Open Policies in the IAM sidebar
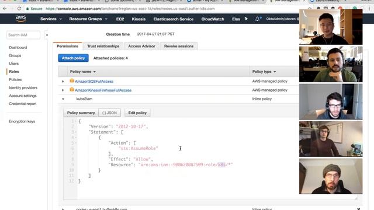 click(x=15, y=79)
